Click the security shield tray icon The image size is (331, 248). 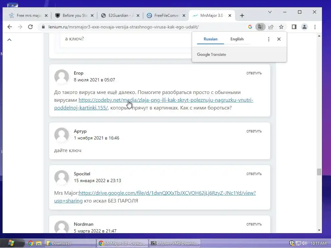tap(292, 243)
